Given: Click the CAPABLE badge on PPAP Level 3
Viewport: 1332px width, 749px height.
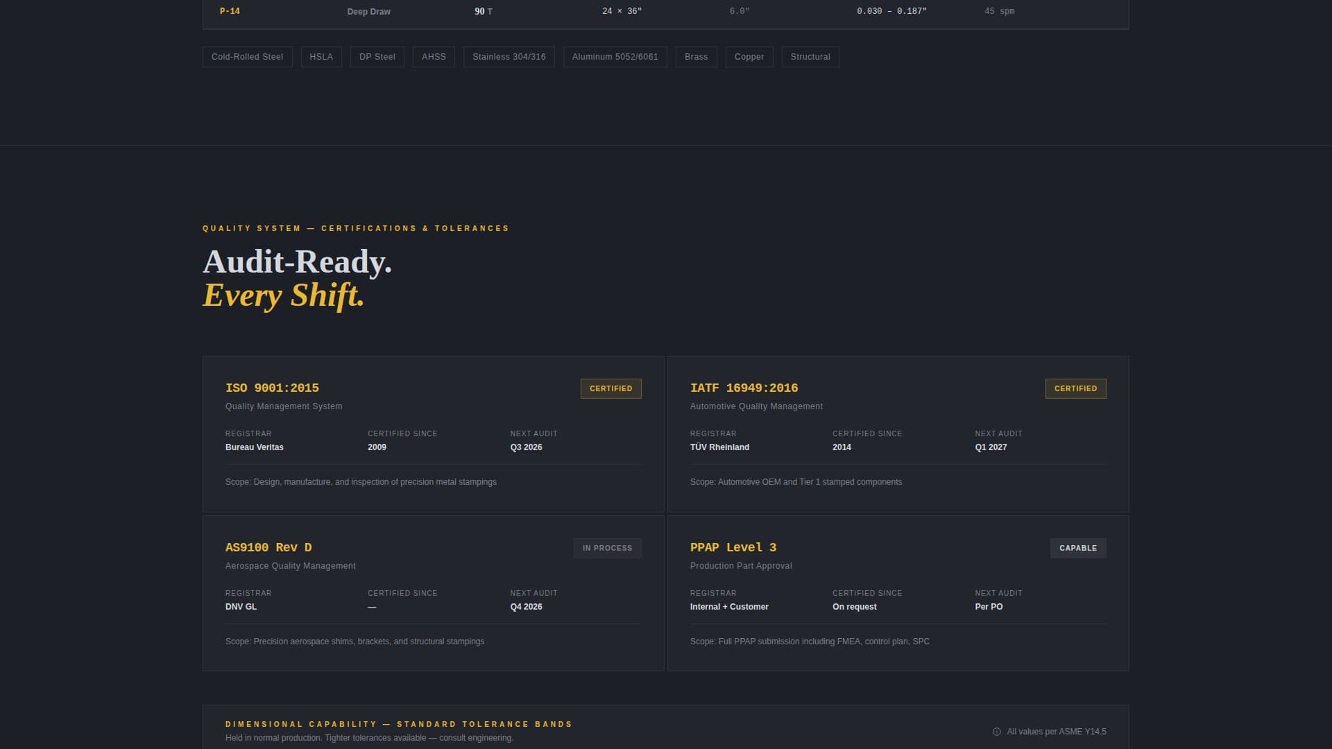Looking at the screenshot, I should pyautogui.click(x=1077, y=548).
